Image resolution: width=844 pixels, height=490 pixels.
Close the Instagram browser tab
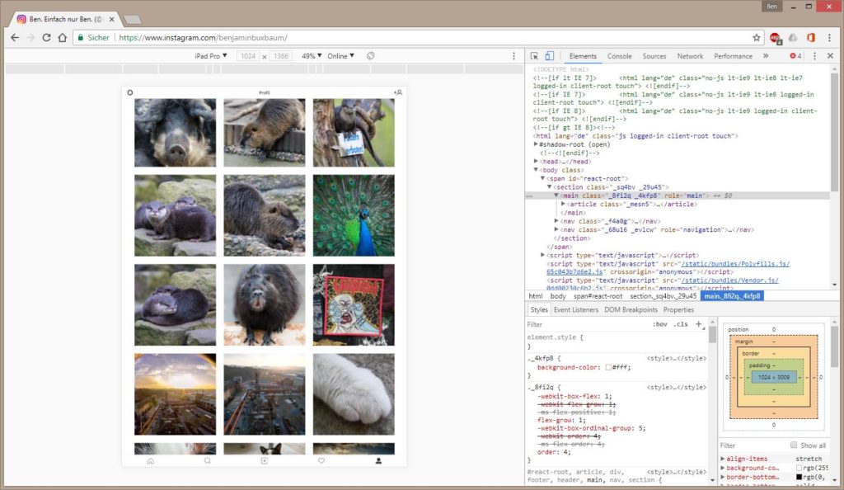[x=111, y=19]
